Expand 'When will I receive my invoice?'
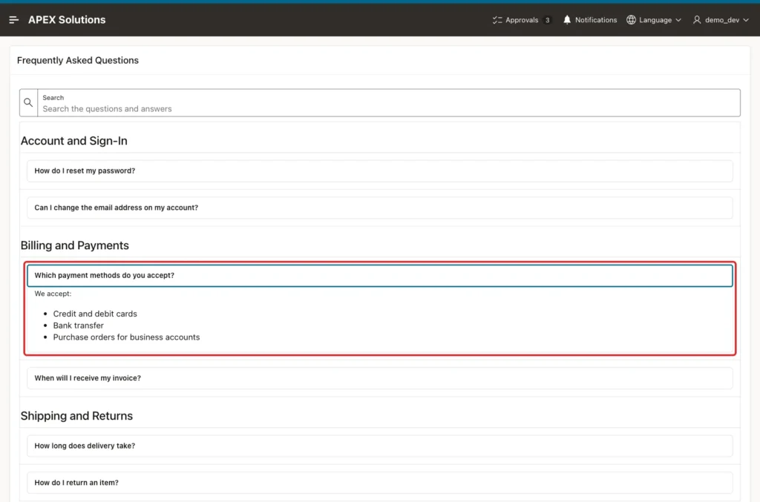The width and height of the screenshot is (760, 502). 379,378
